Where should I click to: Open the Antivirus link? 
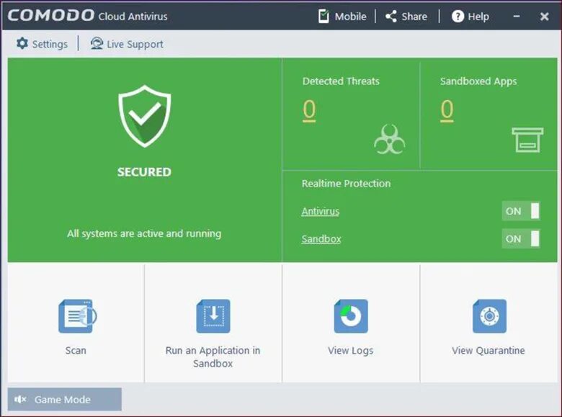coord(321,211)
